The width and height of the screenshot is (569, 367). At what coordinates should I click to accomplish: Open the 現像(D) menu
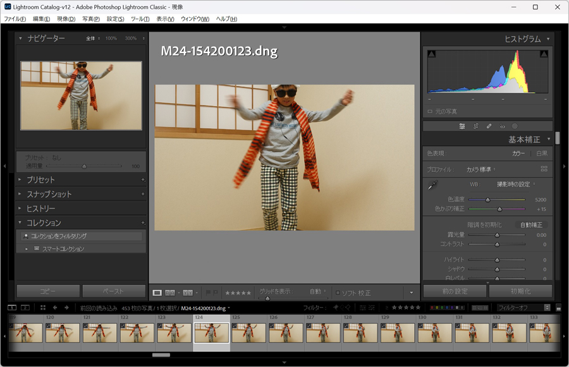click(66, 19)
